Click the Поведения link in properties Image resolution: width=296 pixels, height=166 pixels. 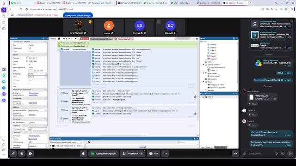33,103
